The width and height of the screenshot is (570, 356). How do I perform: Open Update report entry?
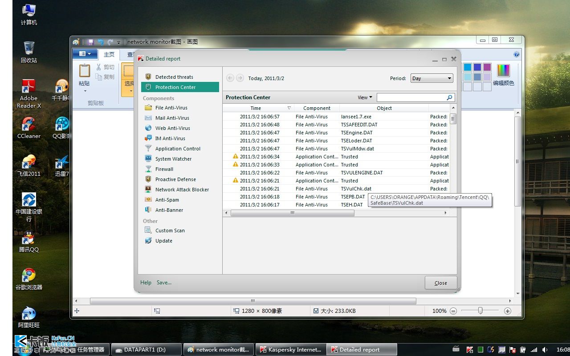pos(163,241)
